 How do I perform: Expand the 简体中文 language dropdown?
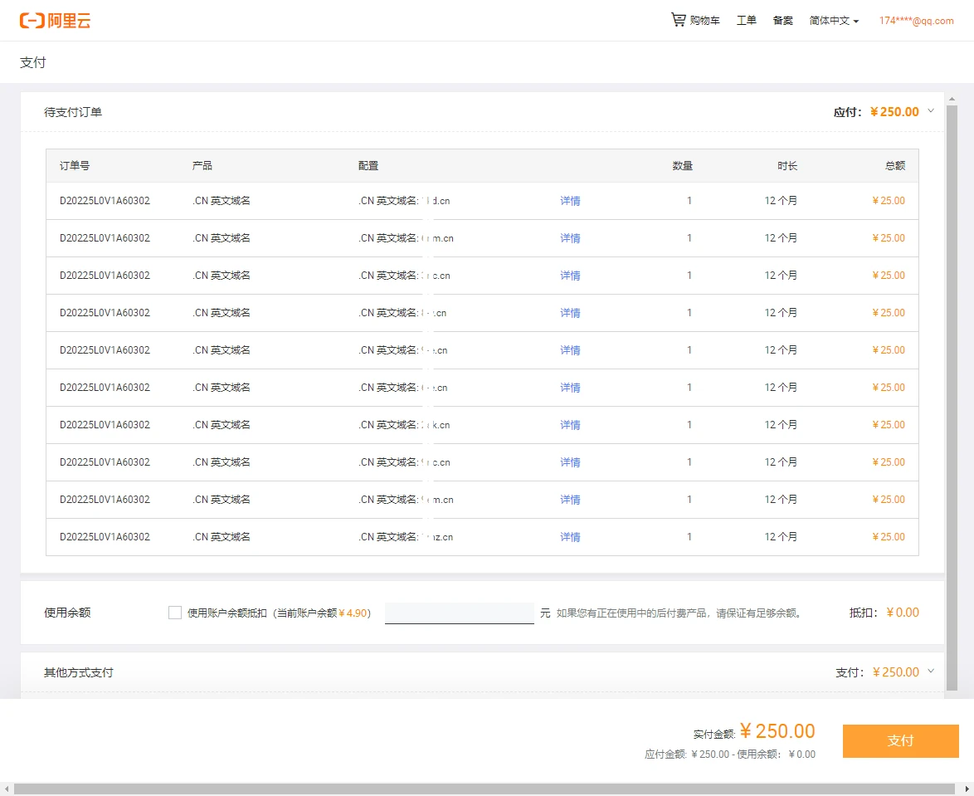(834, 21)
